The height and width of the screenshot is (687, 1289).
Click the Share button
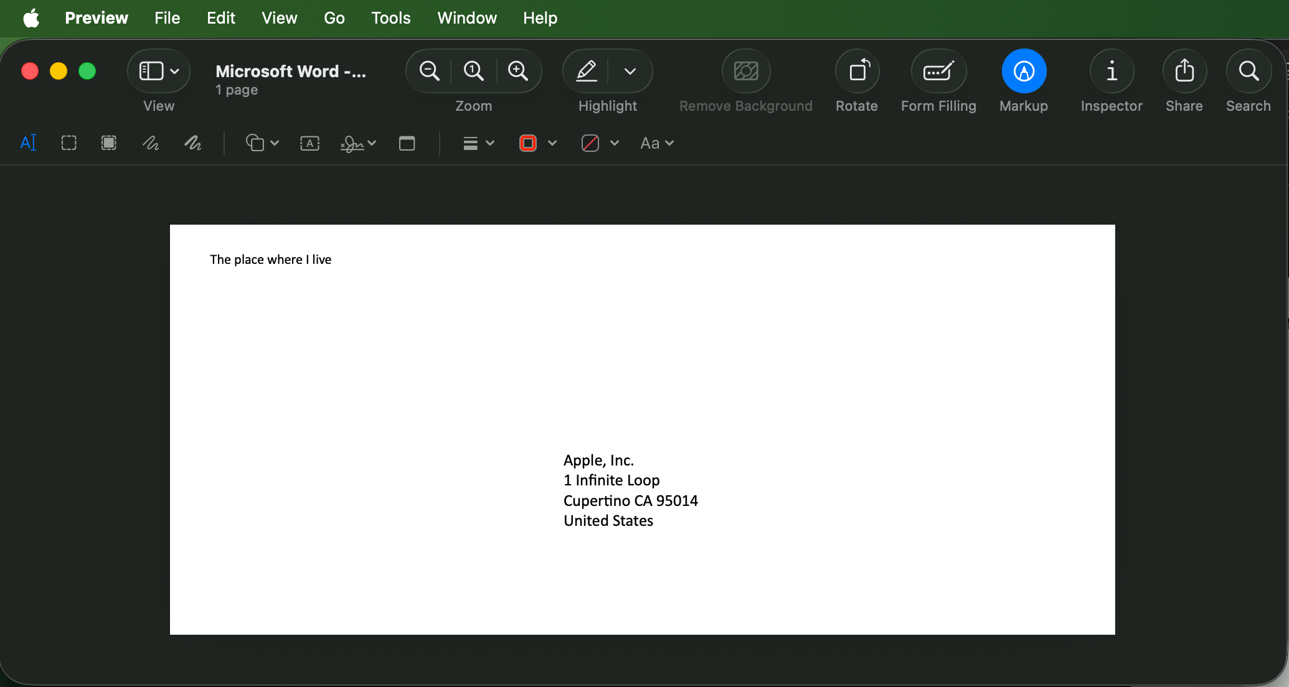click(1184, 71)
